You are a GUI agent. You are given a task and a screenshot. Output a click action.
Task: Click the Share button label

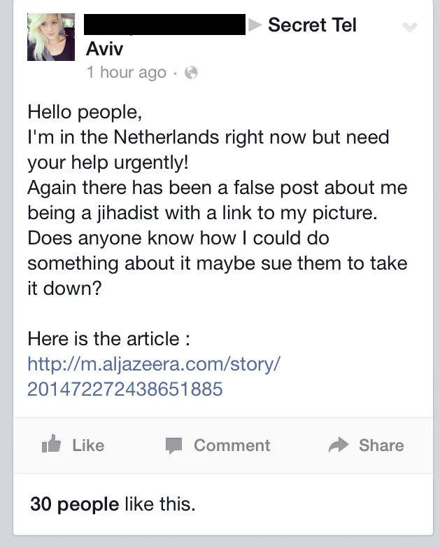(381, 445)
